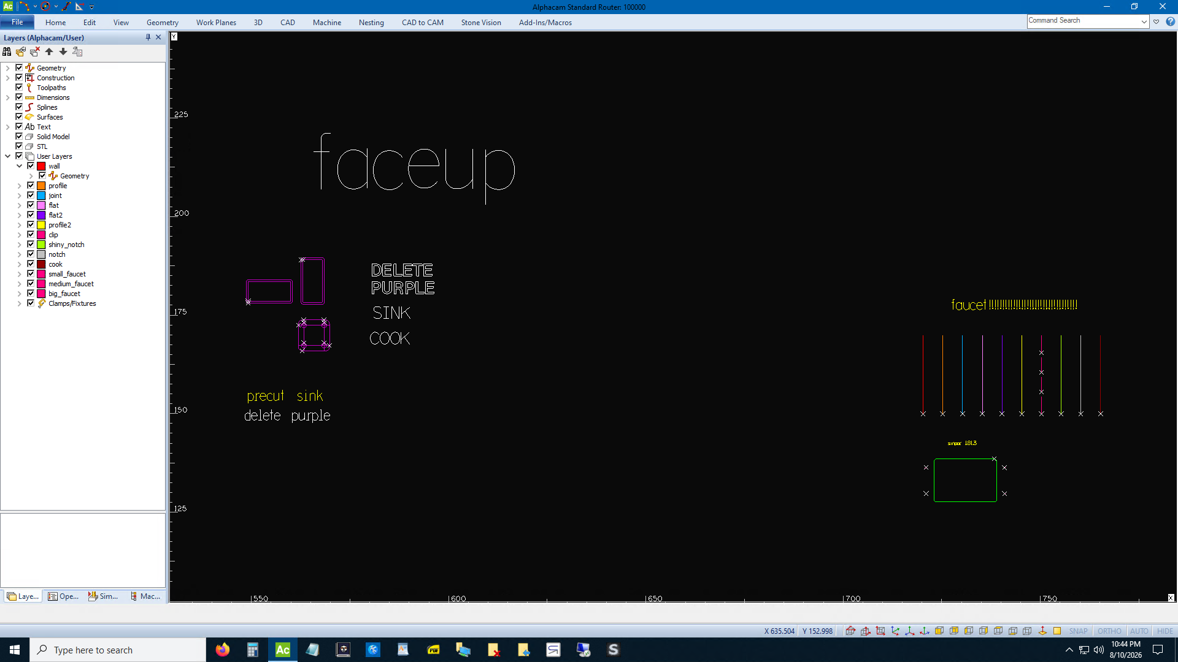Open the Command Search dropdown arrow

(x=1144, y=21)
